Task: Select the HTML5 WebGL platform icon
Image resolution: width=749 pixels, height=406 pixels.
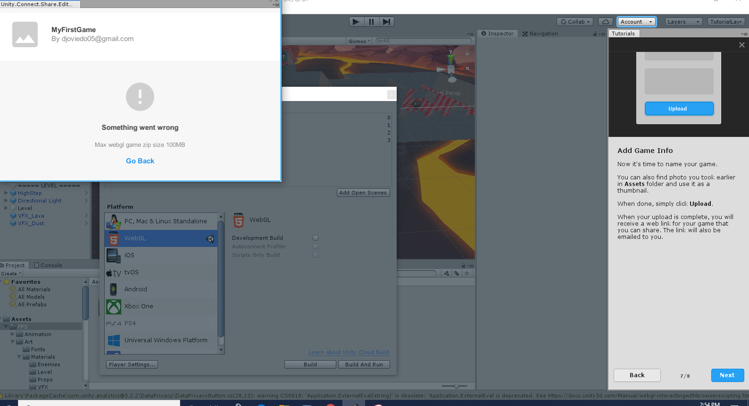Action: (x=114, y=238)
